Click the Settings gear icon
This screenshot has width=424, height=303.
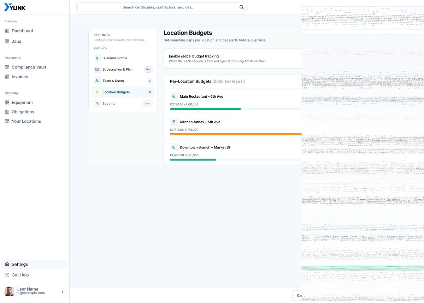[7, 265]
